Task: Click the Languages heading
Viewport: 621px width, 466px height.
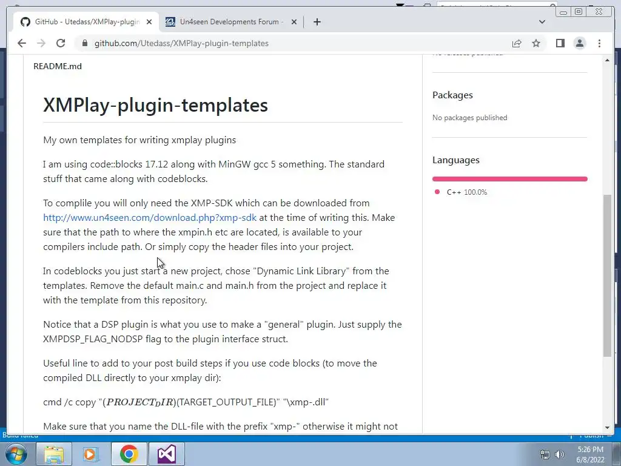Action: [x=456, y=160]
